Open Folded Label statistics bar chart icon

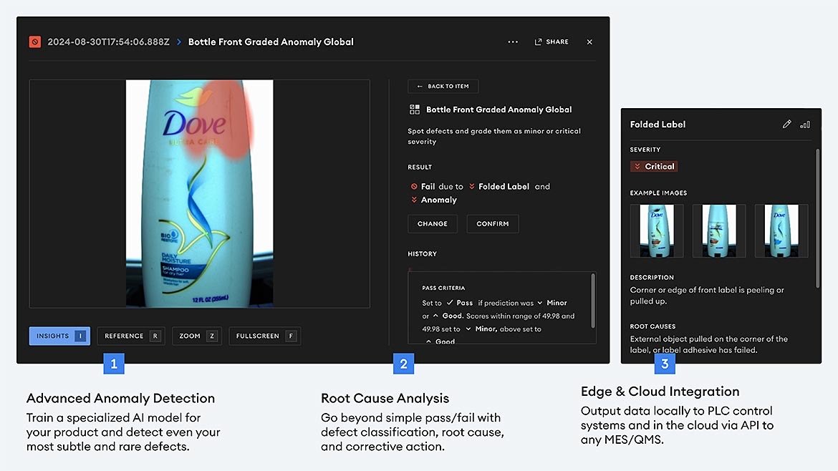[805, 125]
